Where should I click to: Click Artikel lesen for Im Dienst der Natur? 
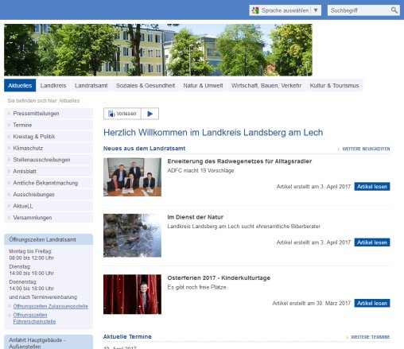click(x=372, y=242)
